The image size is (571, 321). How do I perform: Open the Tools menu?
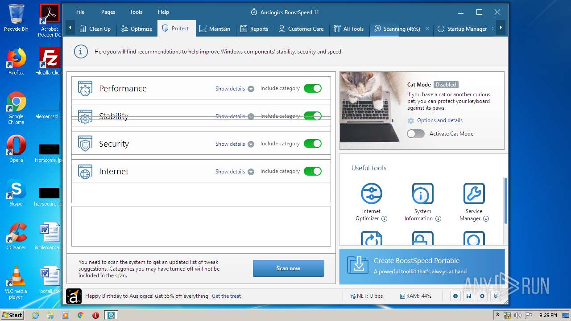coord(136,12)
